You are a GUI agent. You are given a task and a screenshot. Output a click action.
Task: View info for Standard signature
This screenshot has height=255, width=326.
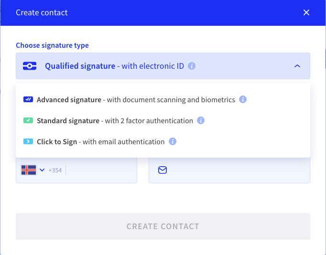coord(201,121)
